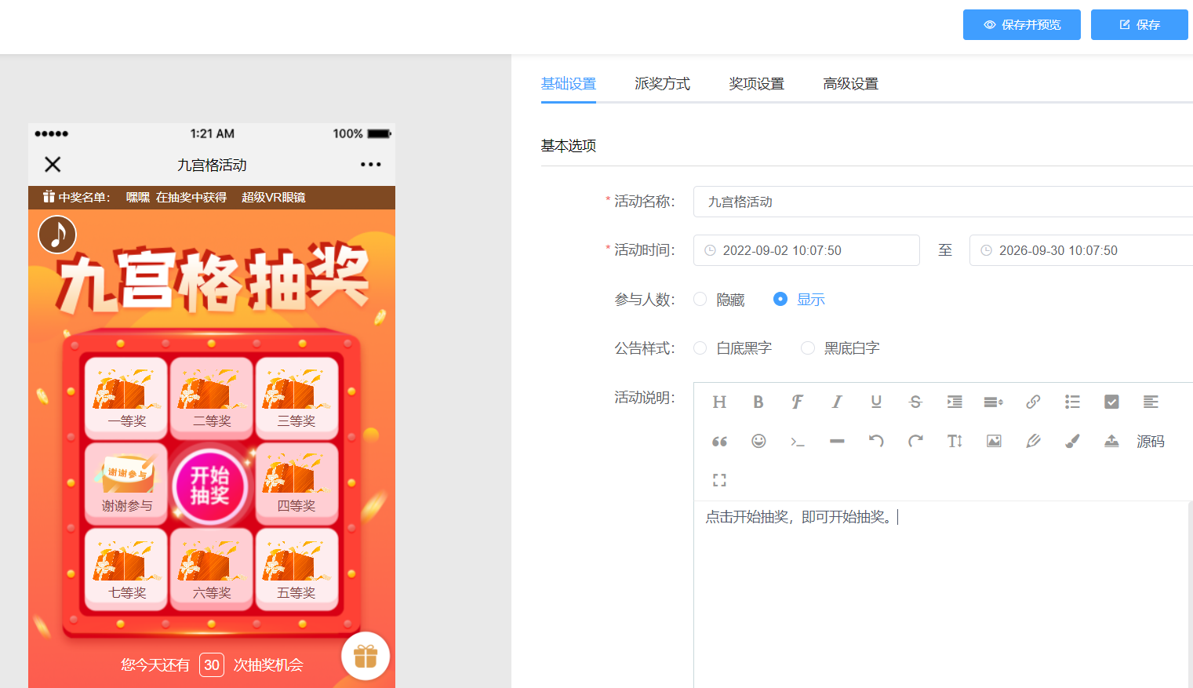The image size is (1193, 688).
Task: Redo the last edit in the editor
Action: [915, 442]
